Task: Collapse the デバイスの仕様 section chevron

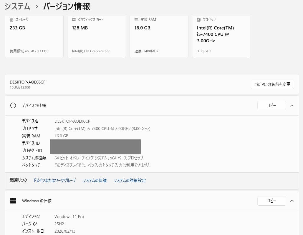Action: tap(292, 105)
